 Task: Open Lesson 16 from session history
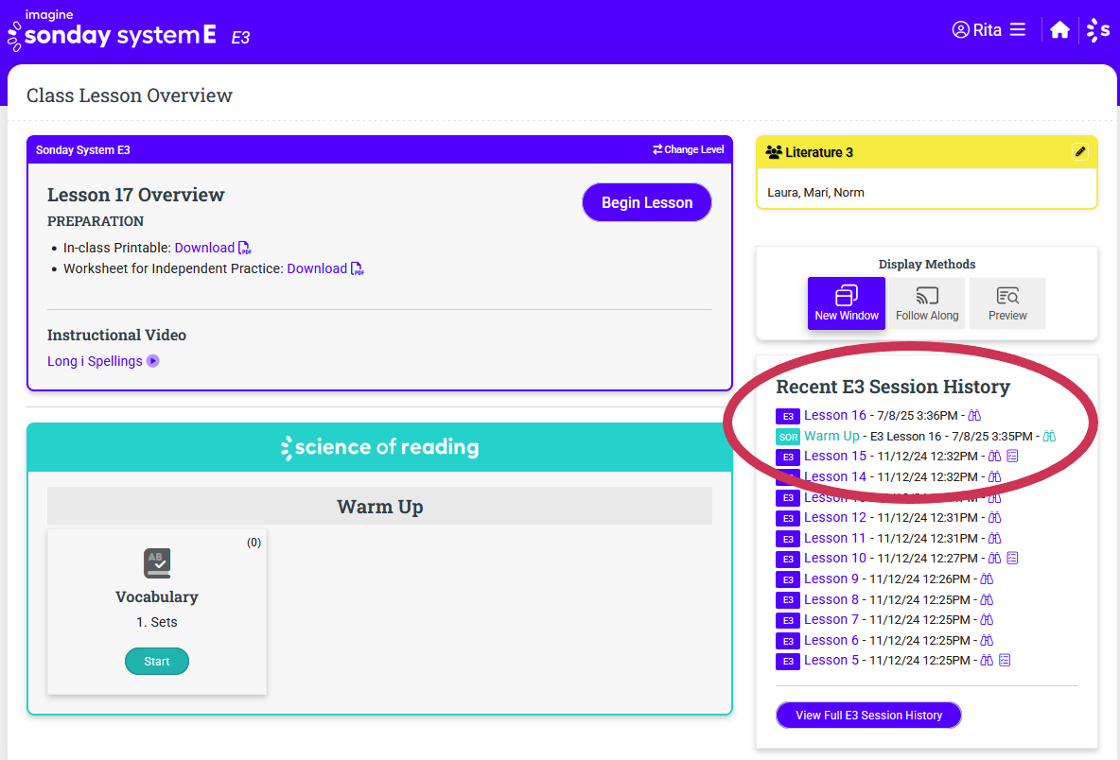(x=835, y=415)
